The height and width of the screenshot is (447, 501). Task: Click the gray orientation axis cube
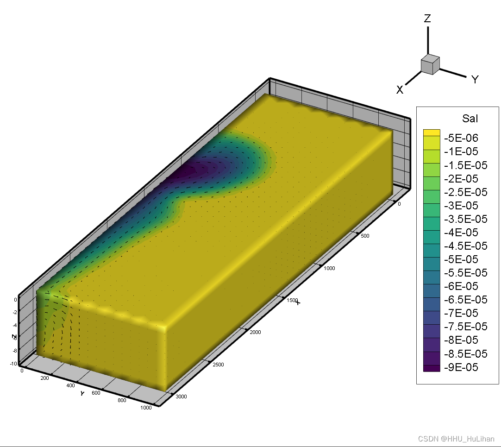pyautogui.click(x=430, y=64)
